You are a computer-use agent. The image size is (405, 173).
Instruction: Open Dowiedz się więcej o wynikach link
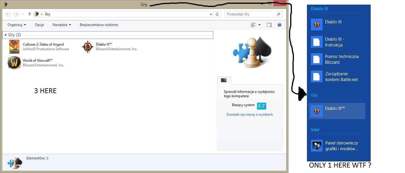(250, 114)
